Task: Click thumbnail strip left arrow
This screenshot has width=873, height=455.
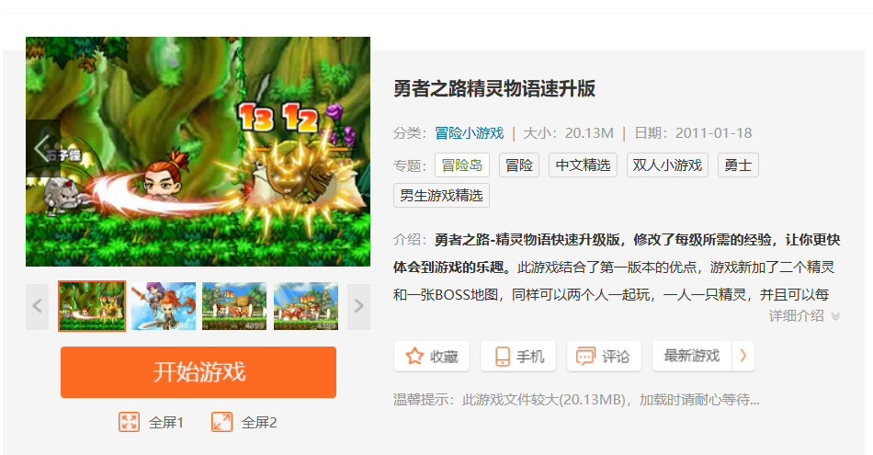Action: [x=38, y=306]
